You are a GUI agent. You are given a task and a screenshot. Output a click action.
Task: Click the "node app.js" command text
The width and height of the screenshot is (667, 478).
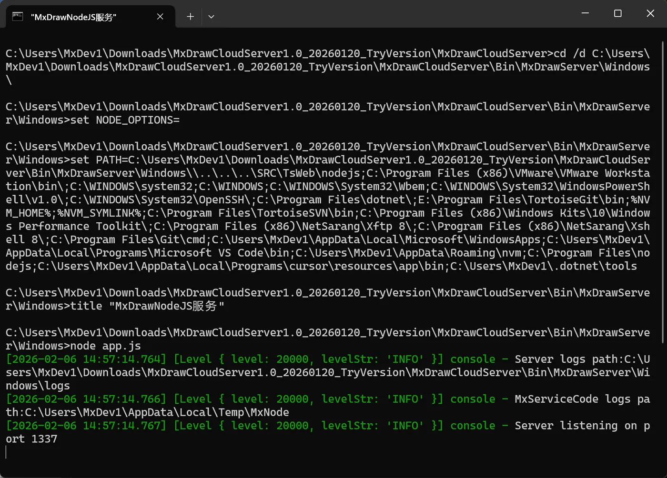tap(105, 346)
